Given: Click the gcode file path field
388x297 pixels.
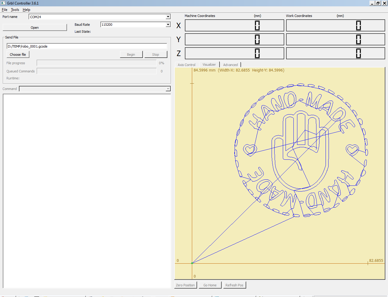Looking at the screenshot, I should (x=87, y=46).
